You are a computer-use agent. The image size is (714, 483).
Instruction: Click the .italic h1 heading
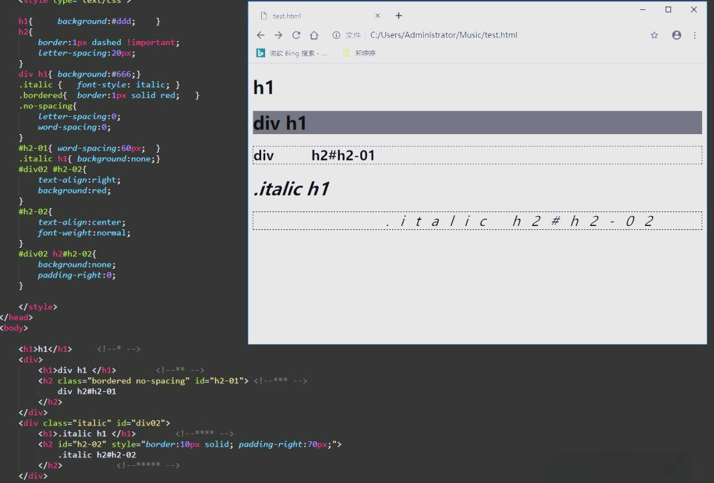[292, 189]
